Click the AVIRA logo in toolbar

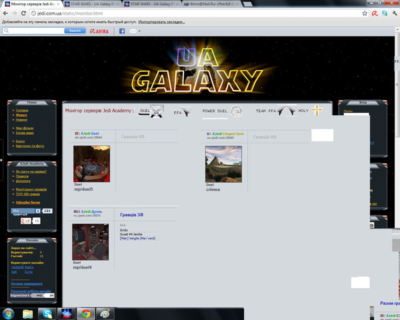(99, 31)
